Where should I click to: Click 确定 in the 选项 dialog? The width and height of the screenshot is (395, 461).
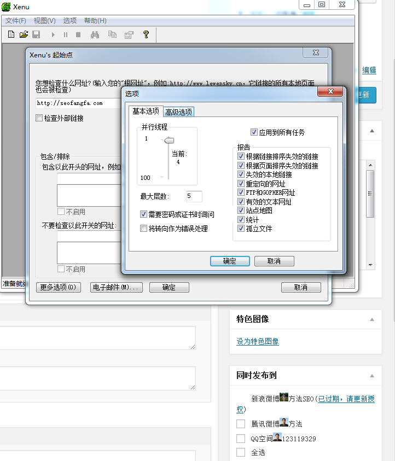230,261
